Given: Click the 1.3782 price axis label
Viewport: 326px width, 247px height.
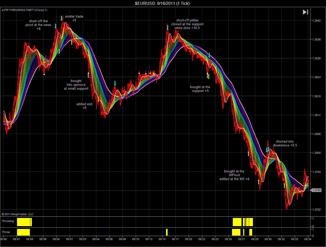Looking at the screenshot, I should [316, 210].
